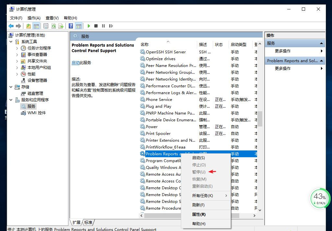Open the 查看(V) menu
The image size is (332, 231).
coord(52,18)
